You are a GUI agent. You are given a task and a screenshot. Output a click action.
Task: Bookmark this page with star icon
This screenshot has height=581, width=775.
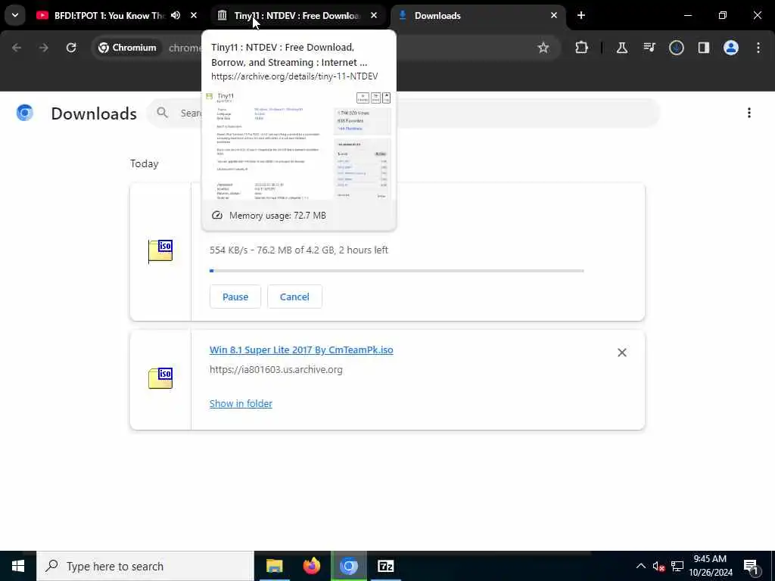tap(543, 48)
